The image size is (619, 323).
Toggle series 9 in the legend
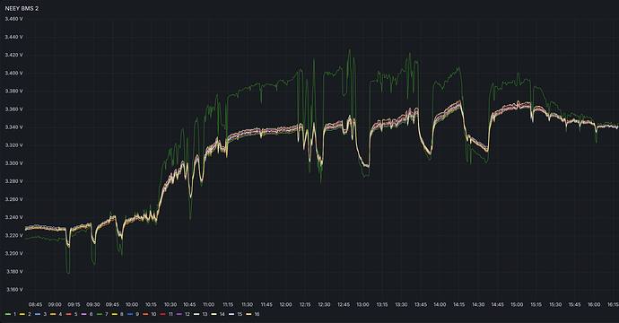pyautogui.click(x=137, y=314)
